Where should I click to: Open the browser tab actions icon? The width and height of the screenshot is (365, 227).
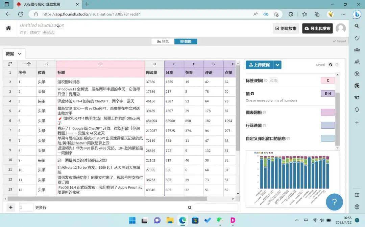[x=7, y=4]
